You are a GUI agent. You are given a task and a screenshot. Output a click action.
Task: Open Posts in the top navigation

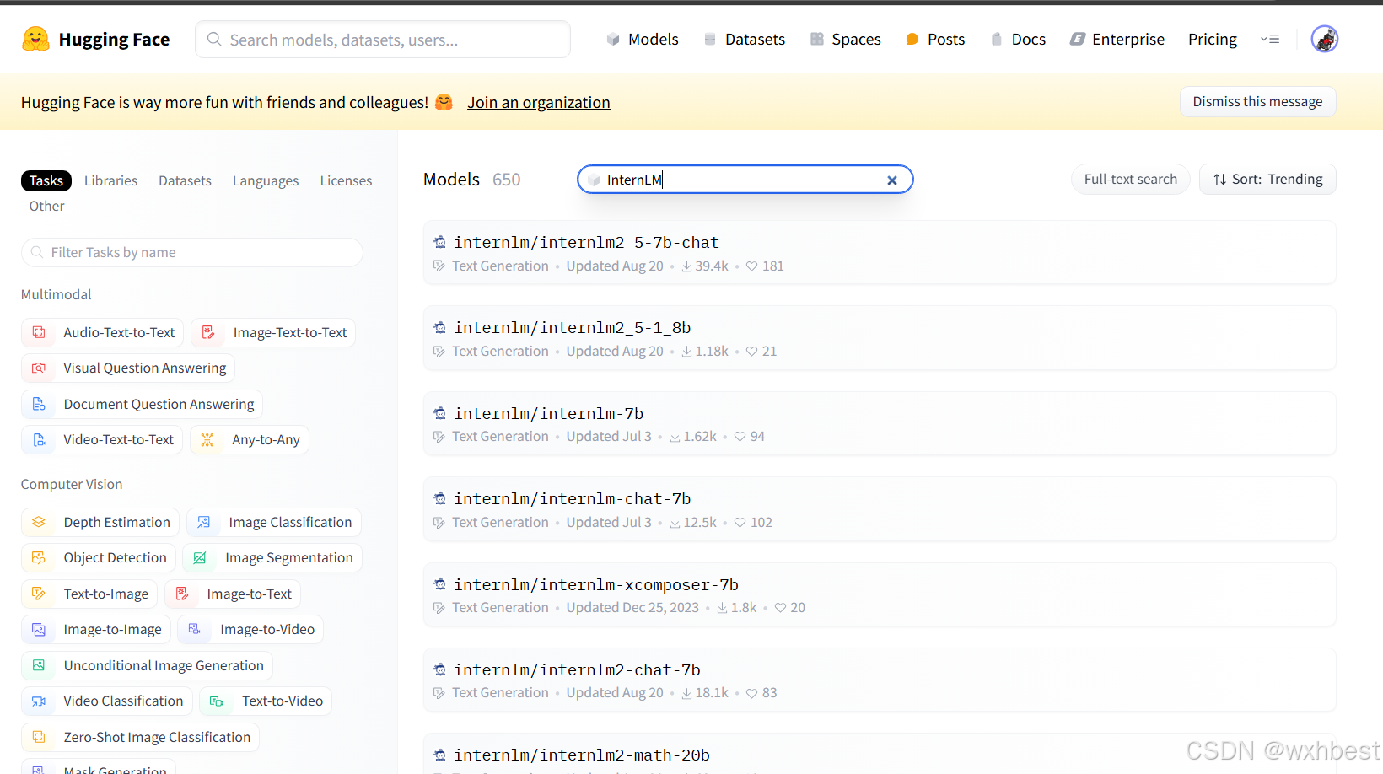[x=935, y=39]
